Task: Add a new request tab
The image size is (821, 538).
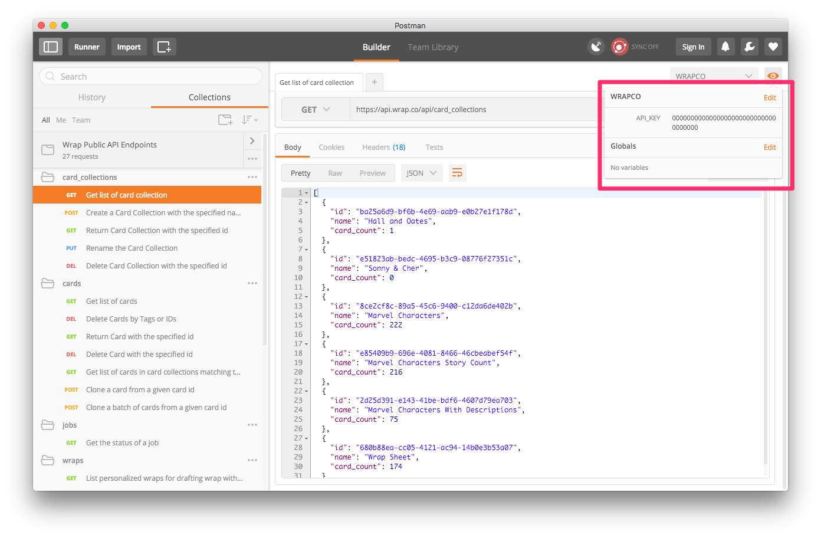Action: pyautogui.click(x=375, y=82)
